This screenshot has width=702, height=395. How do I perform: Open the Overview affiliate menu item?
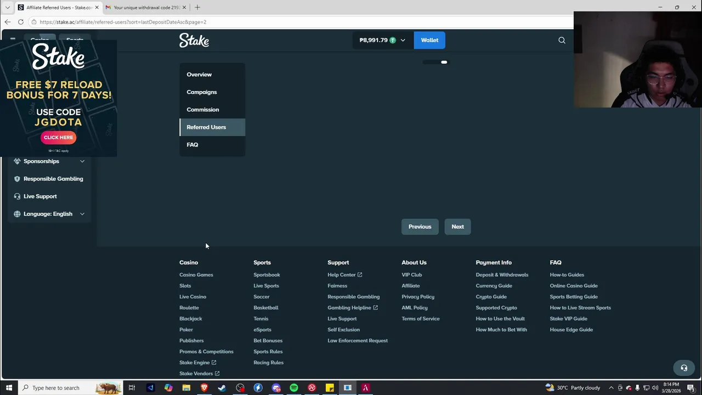pos(212,75)
